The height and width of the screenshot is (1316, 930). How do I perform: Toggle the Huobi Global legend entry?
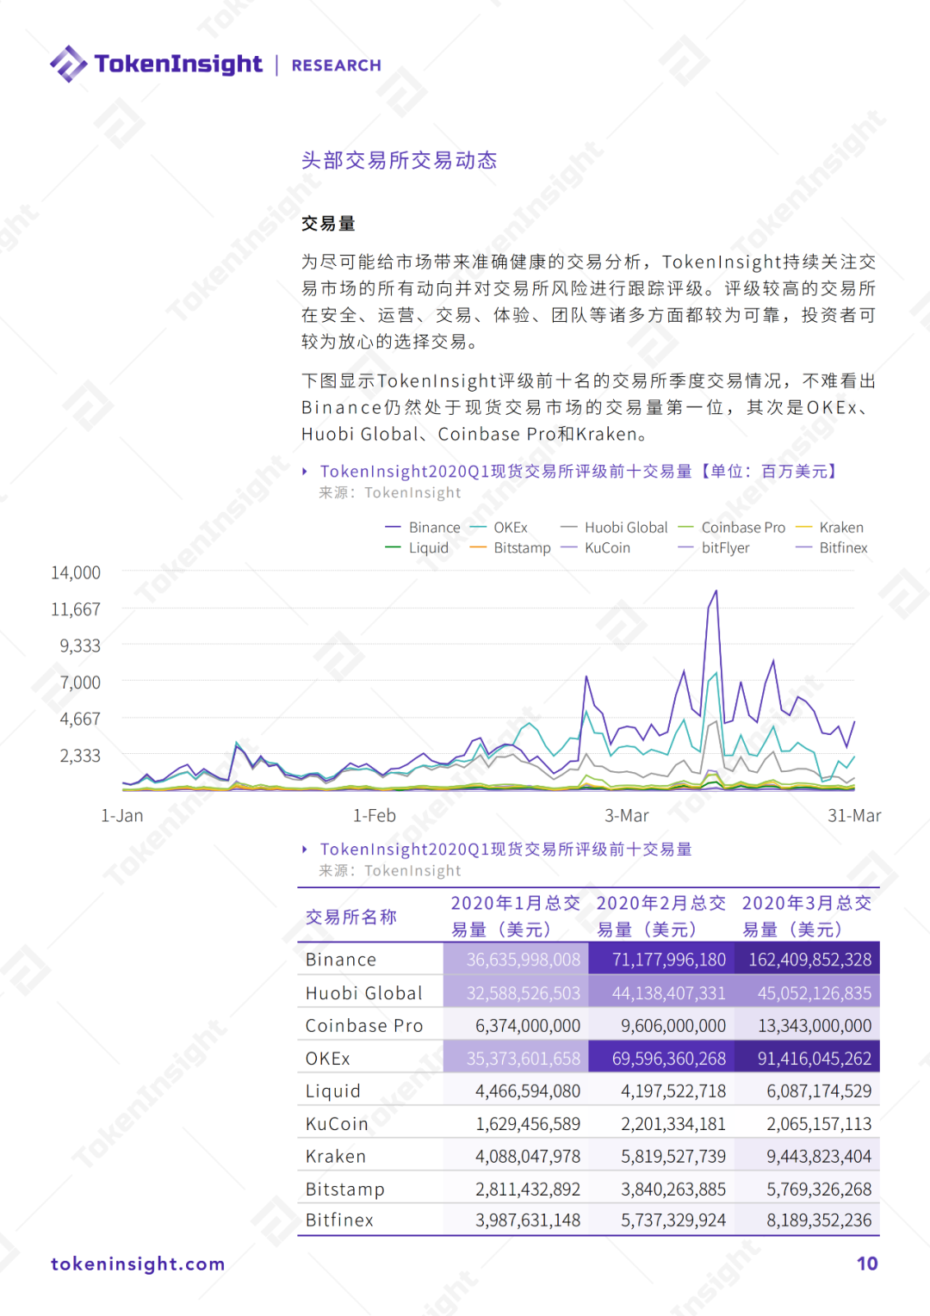click(x=614, y=528)
